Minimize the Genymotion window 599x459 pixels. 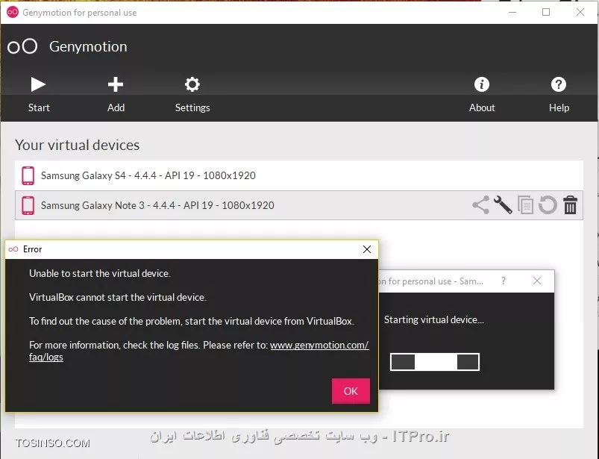pos(512,12)
